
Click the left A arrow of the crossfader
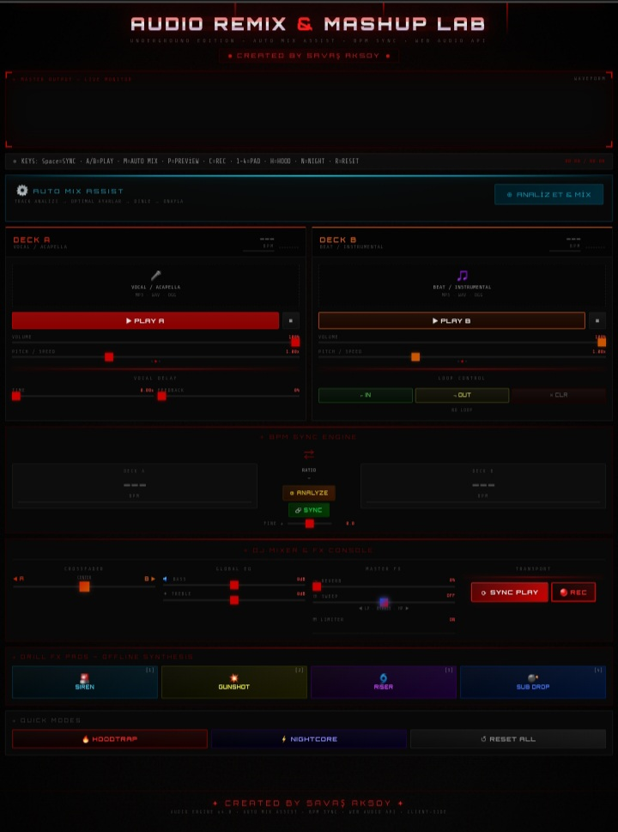pos(19,579)
